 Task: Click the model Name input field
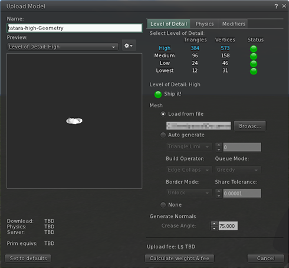click(x=74, y=28)
